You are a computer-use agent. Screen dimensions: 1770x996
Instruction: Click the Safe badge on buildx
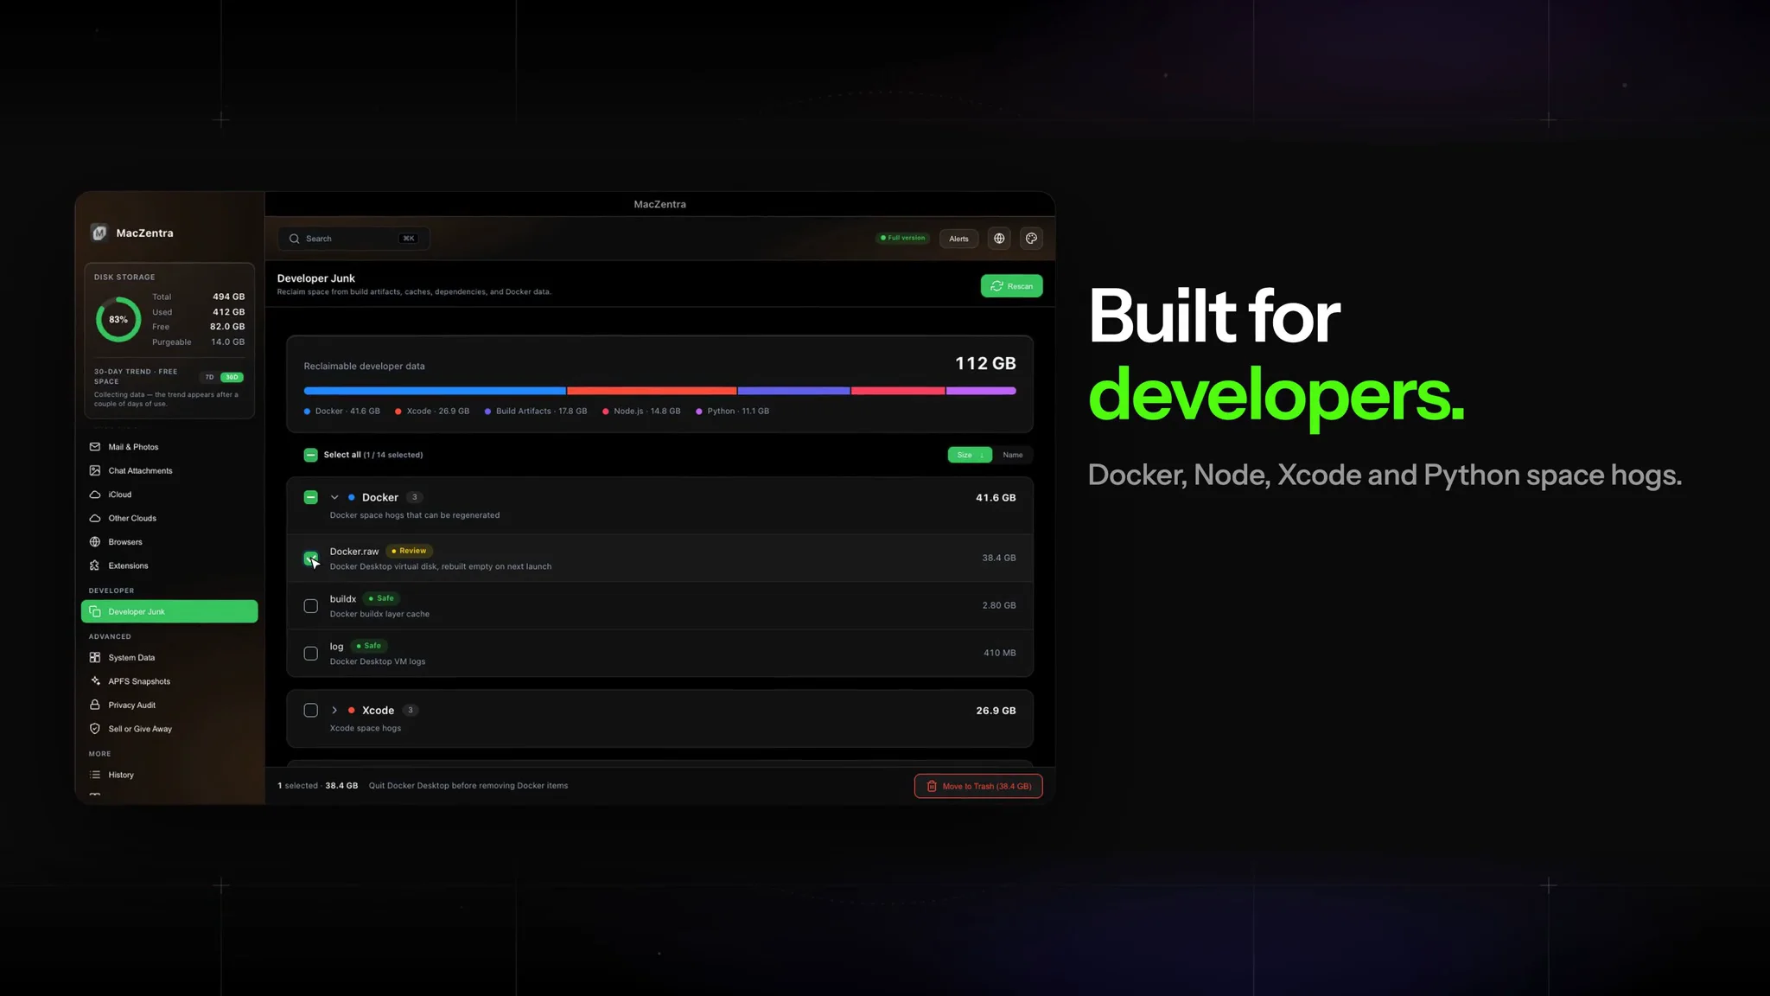point(381,598)
